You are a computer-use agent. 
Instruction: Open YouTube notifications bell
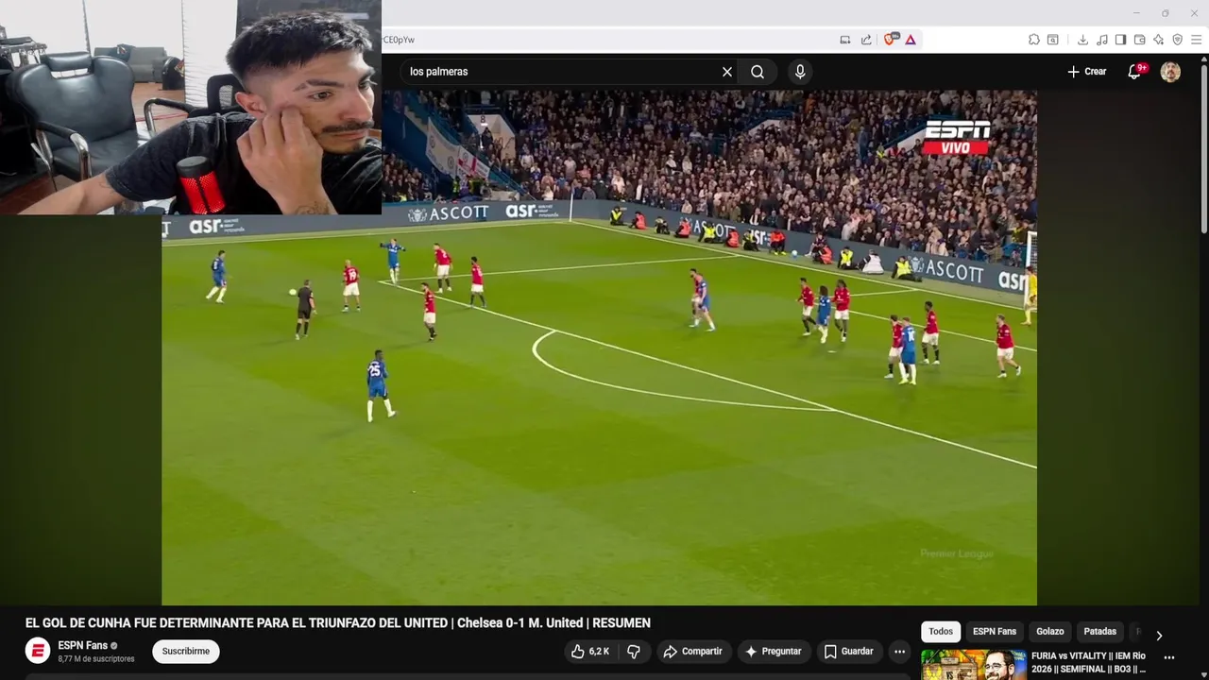tap(1135, 72)
